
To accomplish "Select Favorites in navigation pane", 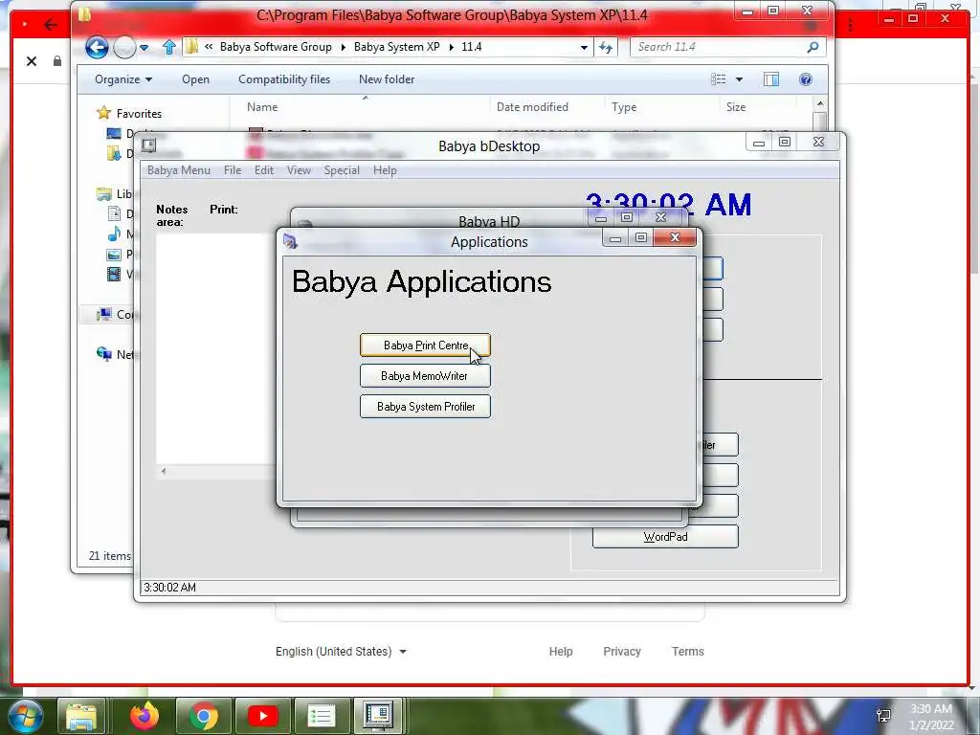I will [x=139, y=114].
